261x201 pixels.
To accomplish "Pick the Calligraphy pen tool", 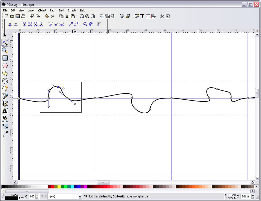I will coord(5,103).
